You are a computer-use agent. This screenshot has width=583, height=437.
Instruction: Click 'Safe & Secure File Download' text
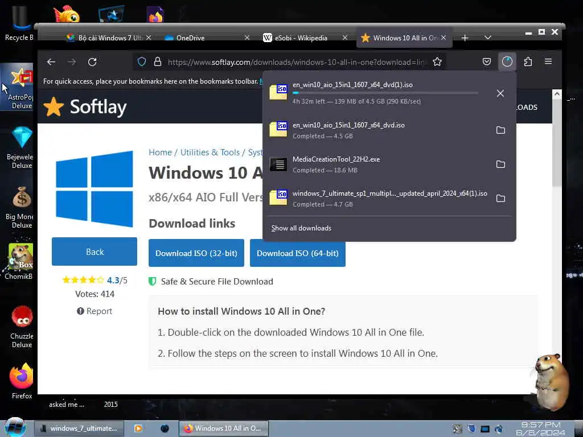point(217,282)
